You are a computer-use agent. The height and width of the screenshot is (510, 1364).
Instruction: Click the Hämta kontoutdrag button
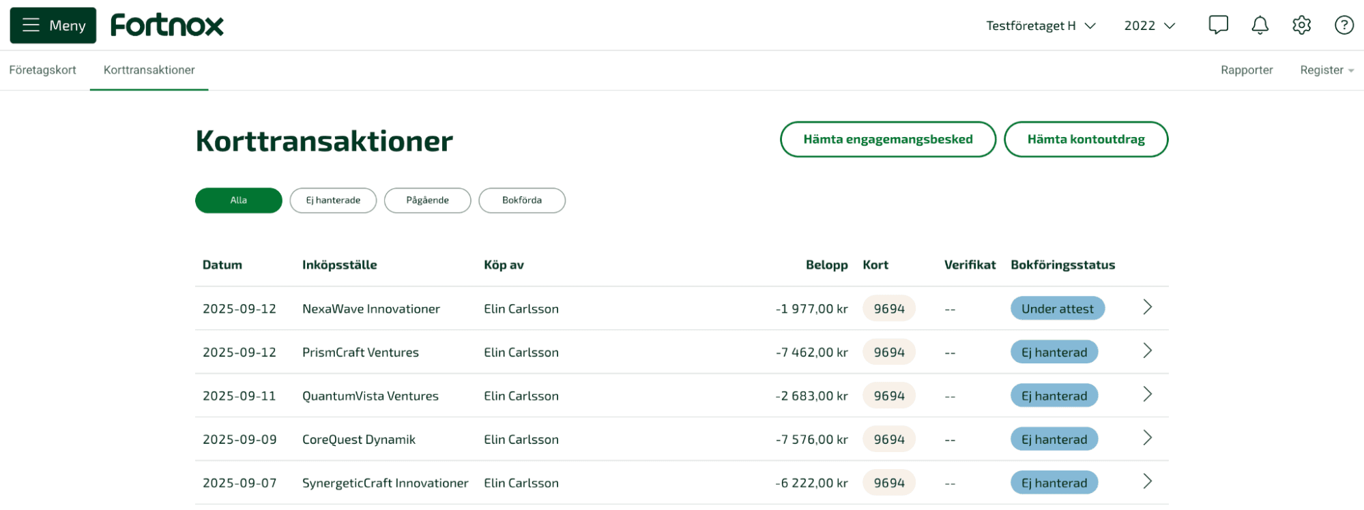(1086, 139)
